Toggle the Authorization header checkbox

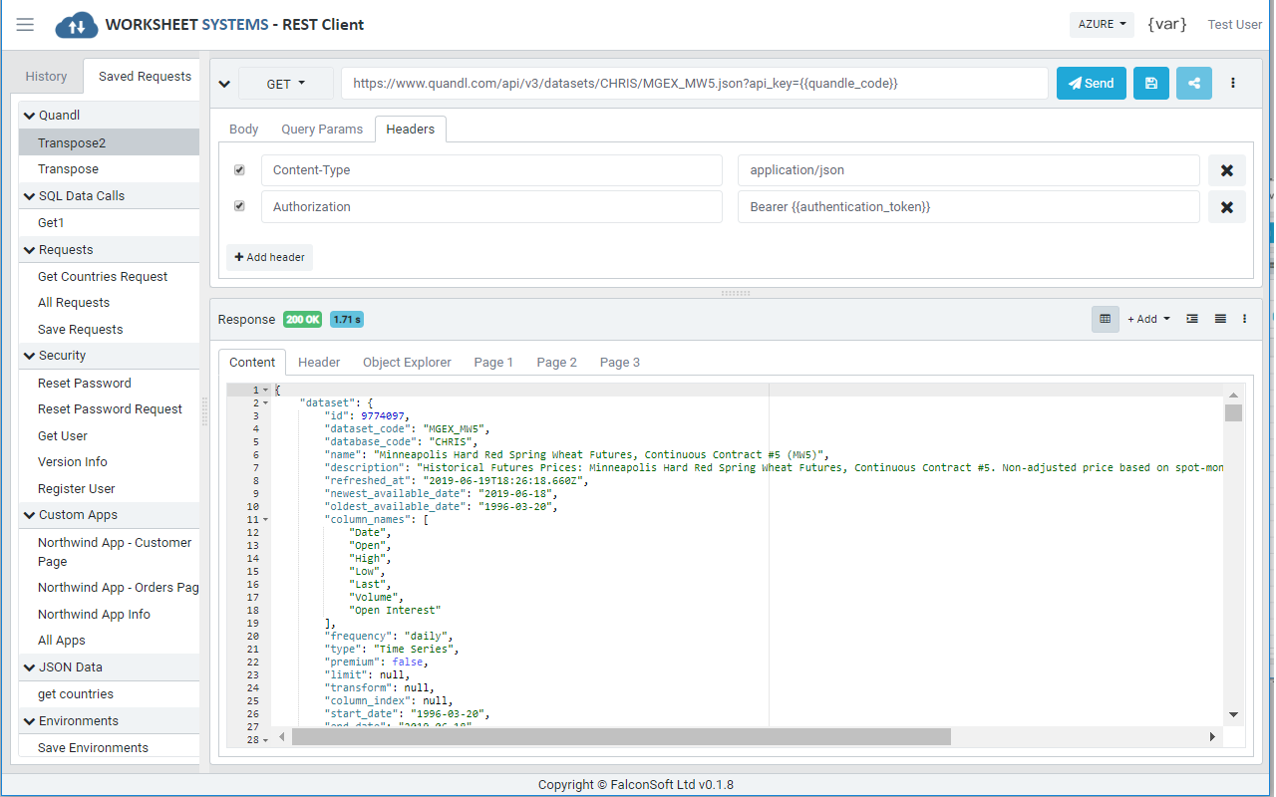tap(239, 206)
